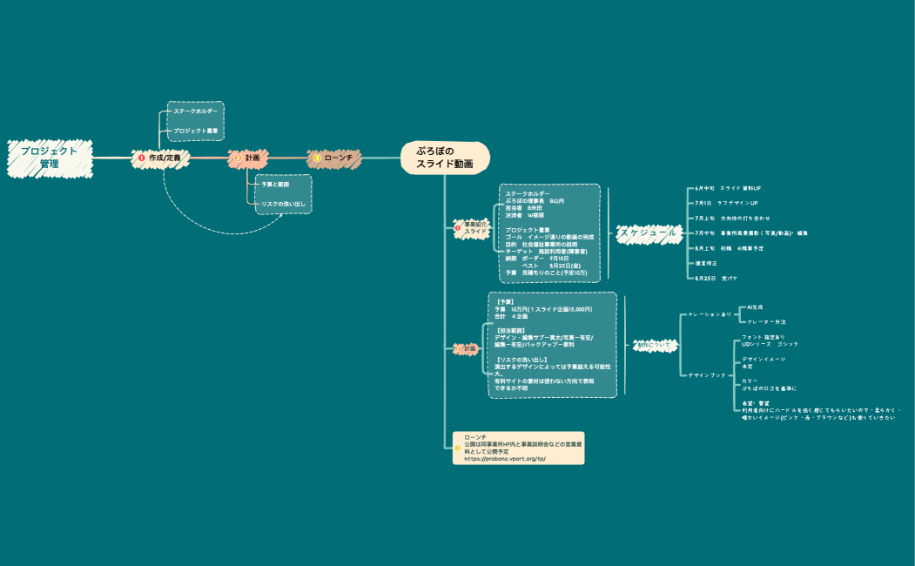
Task: Select the ぷろぼのスライド動画 central topic
Action: 445,158
